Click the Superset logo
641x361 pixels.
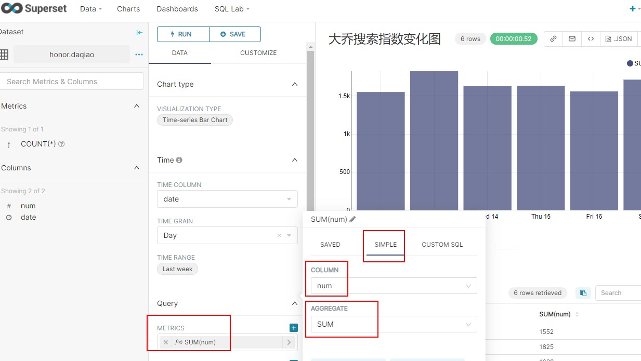[34, 9]
